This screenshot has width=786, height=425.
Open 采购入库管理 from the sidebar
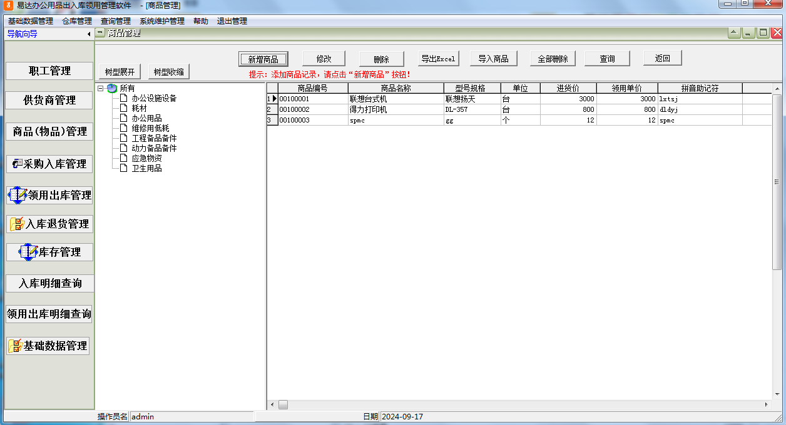[49, 164]
